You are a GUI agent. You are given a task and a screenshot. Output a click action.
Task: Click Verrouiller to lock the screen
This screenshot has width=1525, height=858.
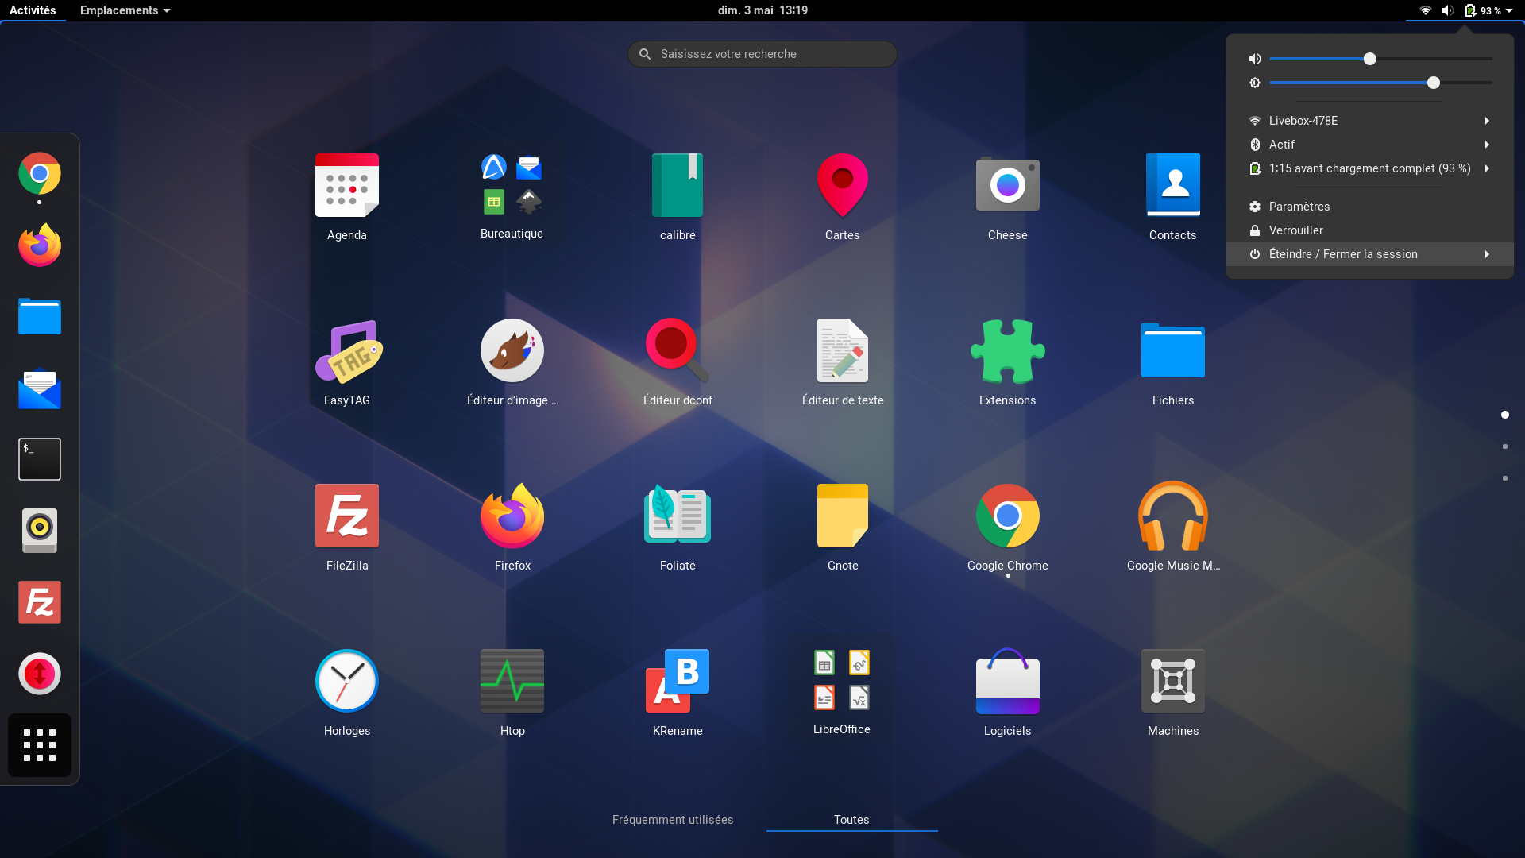1295,230
